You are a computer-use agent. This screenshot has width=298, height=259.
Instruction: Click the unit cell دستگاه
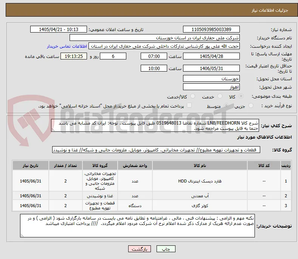click(x=135, y=206)
